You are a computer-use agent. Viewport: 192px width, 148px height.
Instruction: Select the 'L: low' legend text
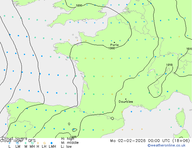tap(66, 146)
